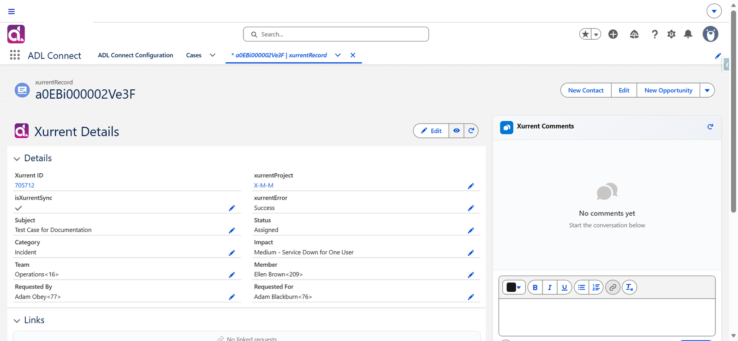Click the Xurrent Comments chat icon
This screenshot has height=341, width=738.
point(506,128)
